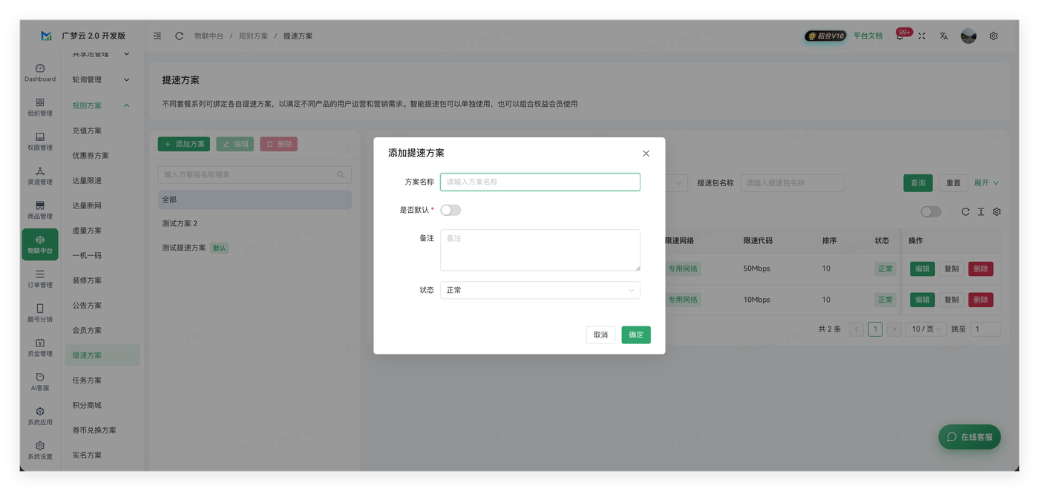Screen dimensions: 1039x491
Task: Open AI客服 in the left rail
Action: 40,381
